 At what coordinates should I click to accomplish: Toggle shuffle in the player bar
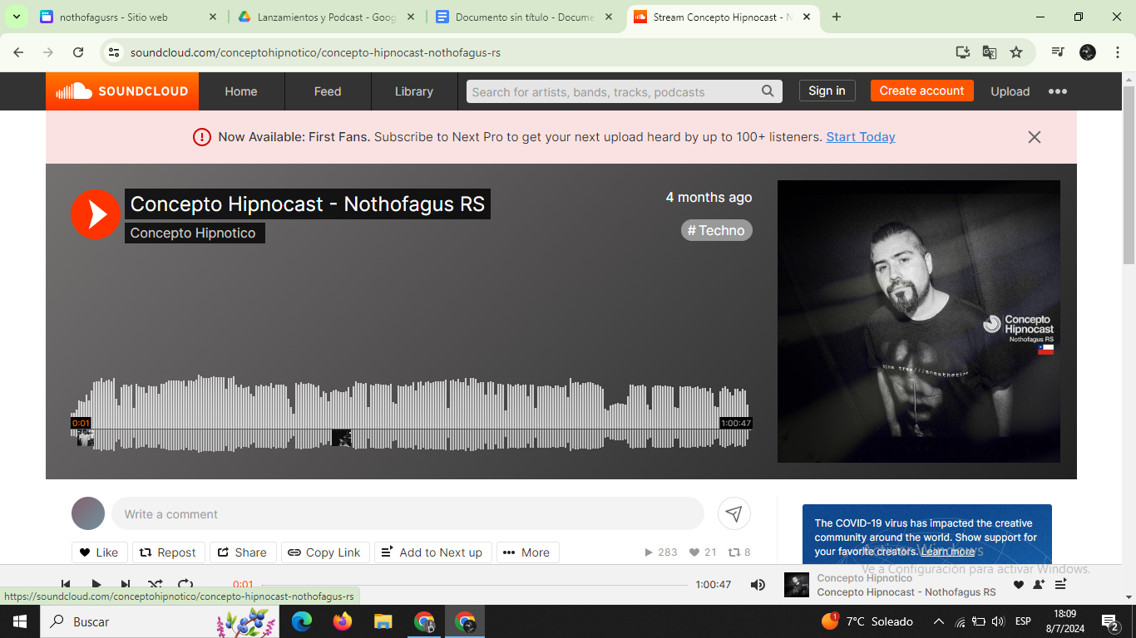click(x=156, y=585)
